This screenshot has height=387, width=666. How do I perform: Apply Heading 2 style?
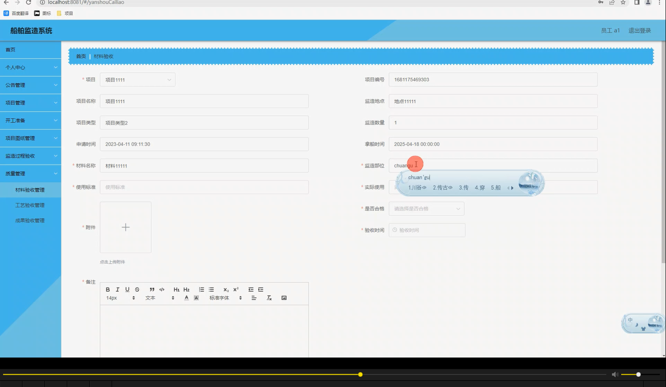coord(186,289)
